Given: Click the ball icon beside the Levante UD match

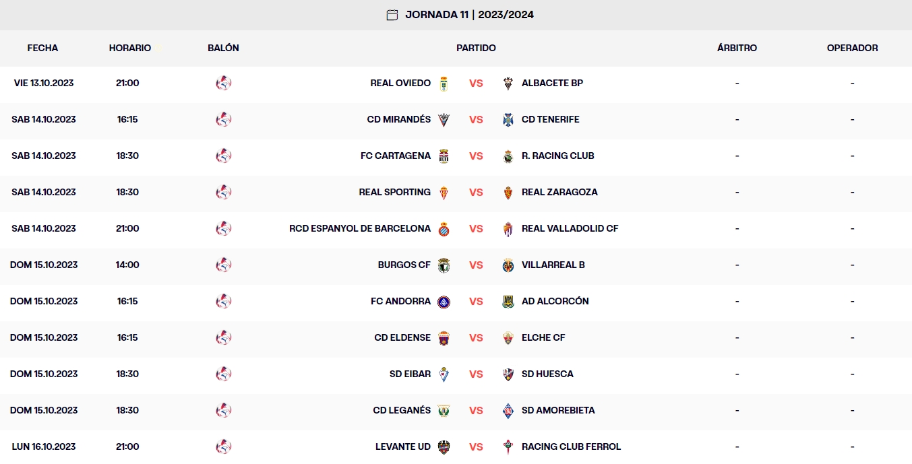Looking at the screenshot, I should click(223, 446).
